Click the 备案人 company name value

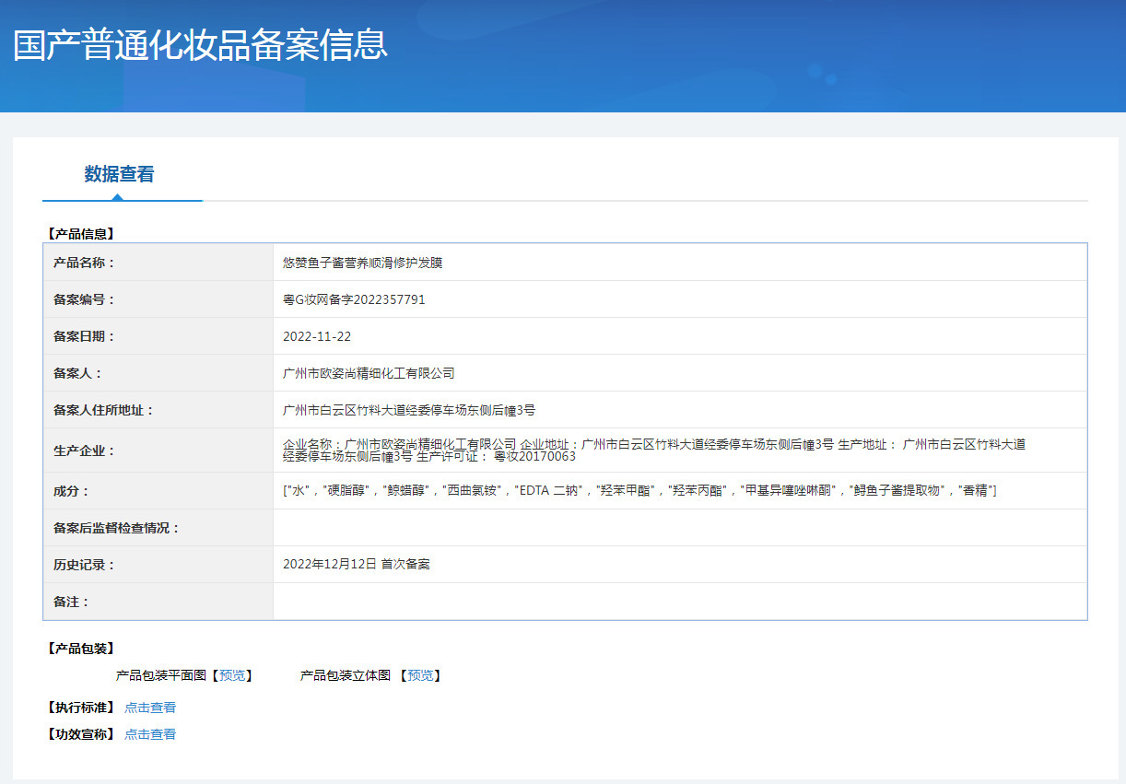click(369, 373)
